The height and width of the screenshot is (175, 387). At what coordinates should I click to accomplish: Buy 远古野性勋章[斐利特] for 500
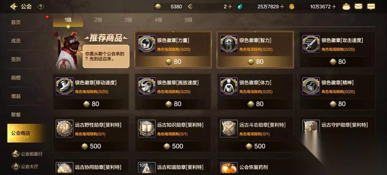(91, 146)
